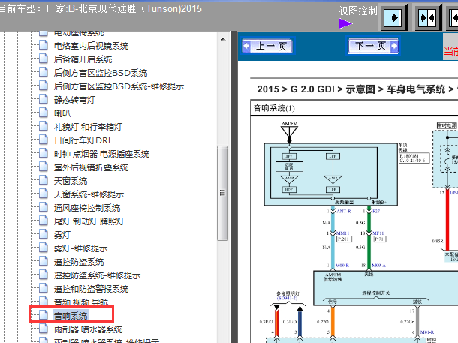Screen dimensions: 458x343
Task: Click page icon beside 雾灯
Action: coord(44,234)
